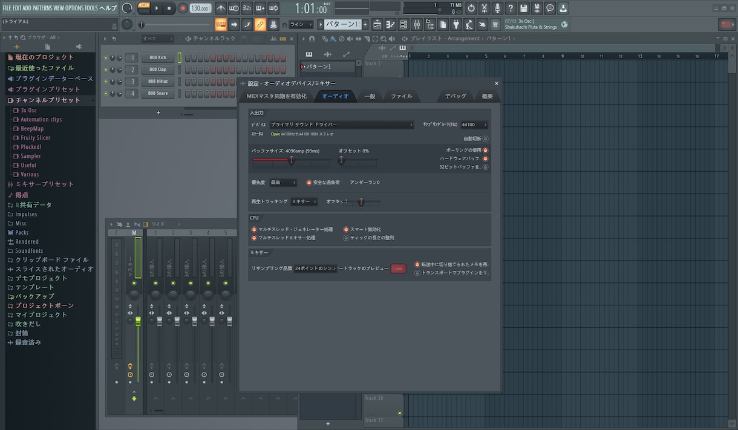This screenshot has height=430, width=738.
Task: Toggle the typing keyboard to piano icon
Action: (221, 24)
